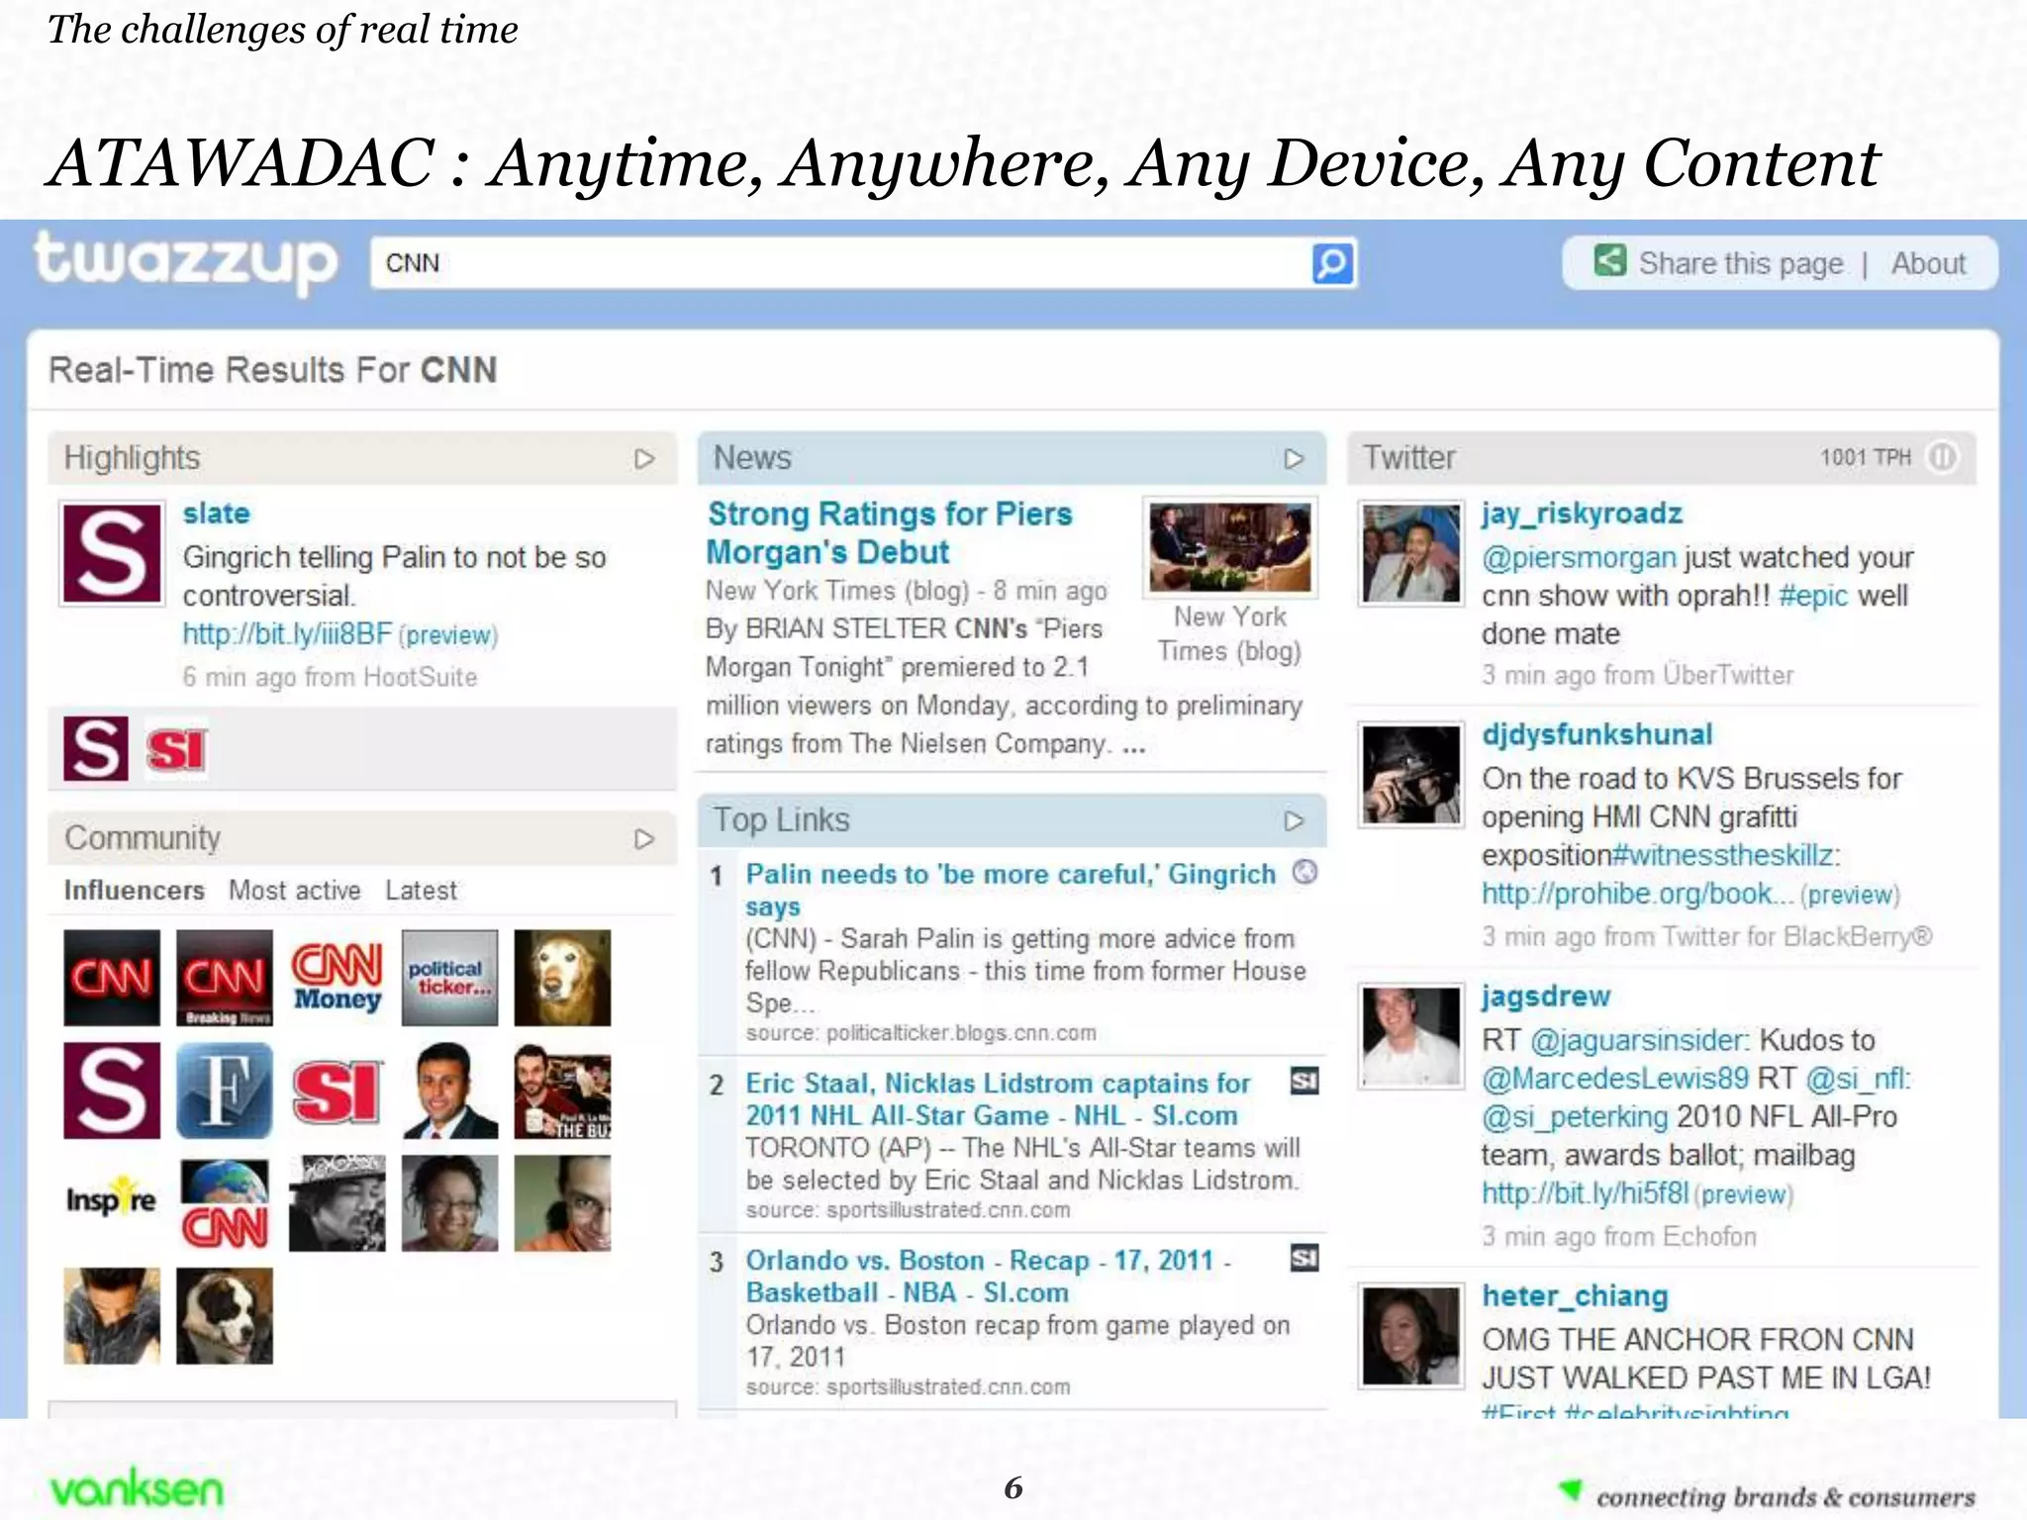
Task: Click the Piers Morgan news thumbnail
Action: [x=1230, y=547]
